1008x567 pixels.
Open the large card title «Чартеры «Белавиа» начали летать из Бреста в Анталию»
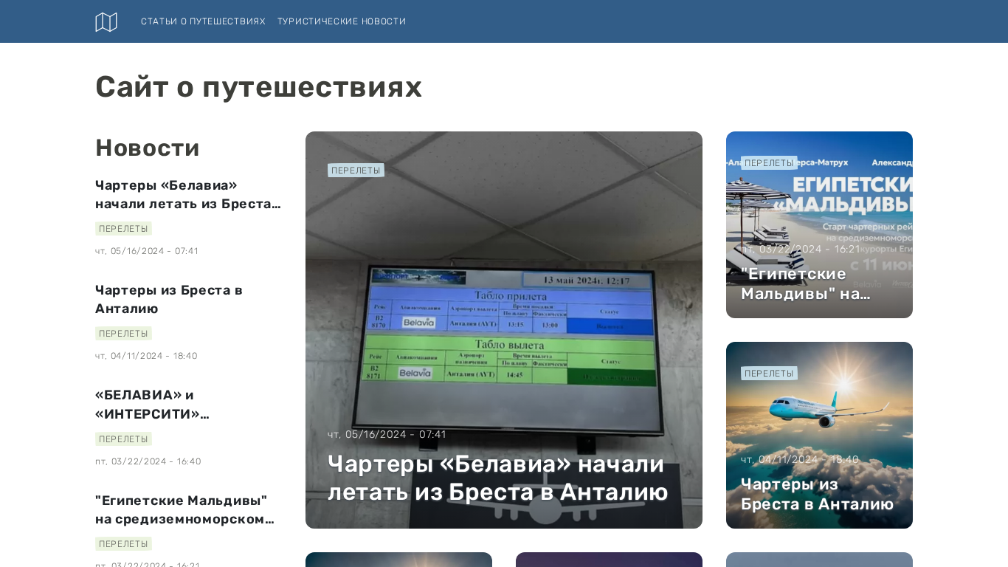498,478
